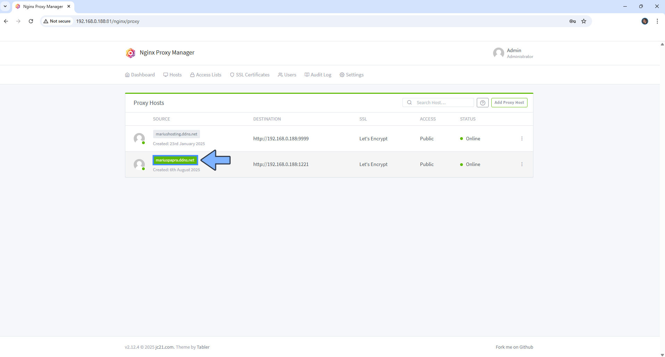Open the Admin user account menu
Viewport: 665px width, 357px height.
pyautogui.click(x=513, y=53)
